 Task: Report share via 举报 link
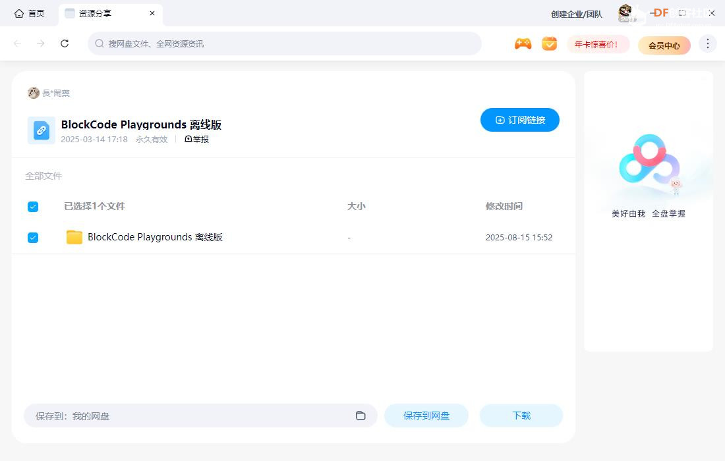click(196, 139)
